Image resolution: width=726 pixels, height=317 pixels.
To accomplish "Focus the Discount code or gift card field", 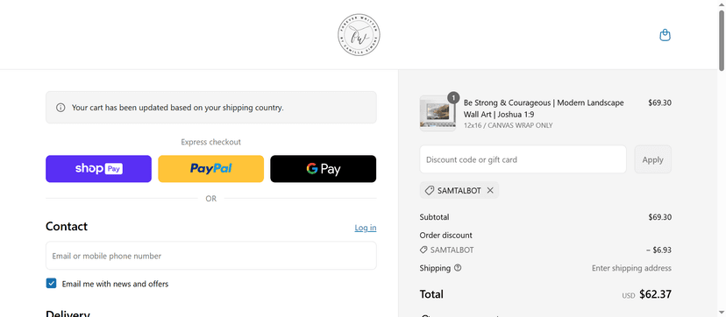I will (x=523, y=159).
